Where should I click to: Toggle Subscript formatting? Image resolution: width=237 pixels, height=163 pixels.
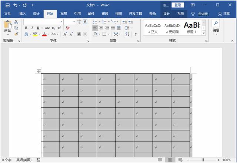tap(53, 28)
